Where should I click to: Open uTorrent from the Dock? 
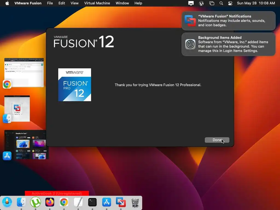[35, 202]
